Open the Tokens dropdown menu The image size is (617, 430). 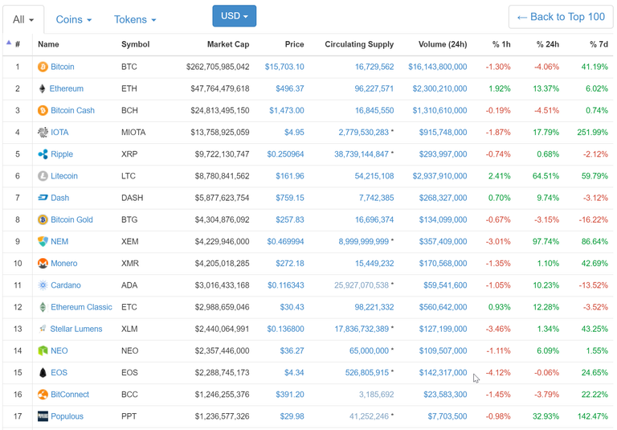click(135, 19)
